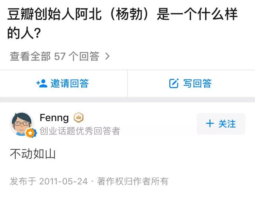Click the pencil write-answer icon
255x200 pixels.
point(174,83)
